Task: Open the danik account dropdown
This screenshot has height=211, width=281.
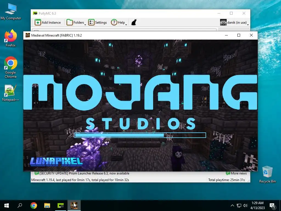Action: pyautogui.click(x=234, y=23)
